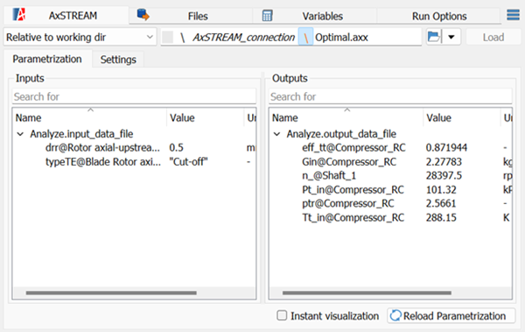Select the eff_tt@Compressor_RC output row
The height and width of the screenshot is (332, 525).
(x=390, y=147)
